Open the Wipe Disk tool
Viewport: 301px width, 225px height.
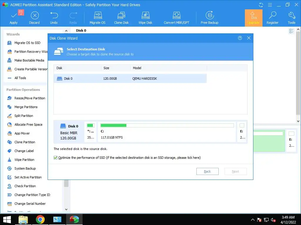[145, 18]
